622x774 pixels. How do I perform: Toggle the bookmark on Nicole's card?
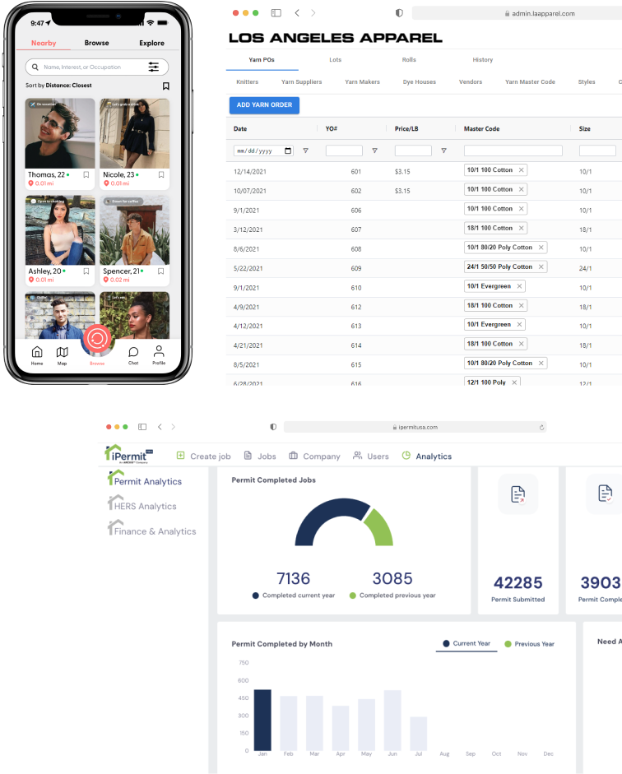point(161,175)
